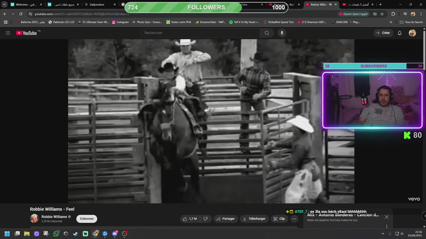
Task: Click the magnifier search button
Action: pos(267,33)
